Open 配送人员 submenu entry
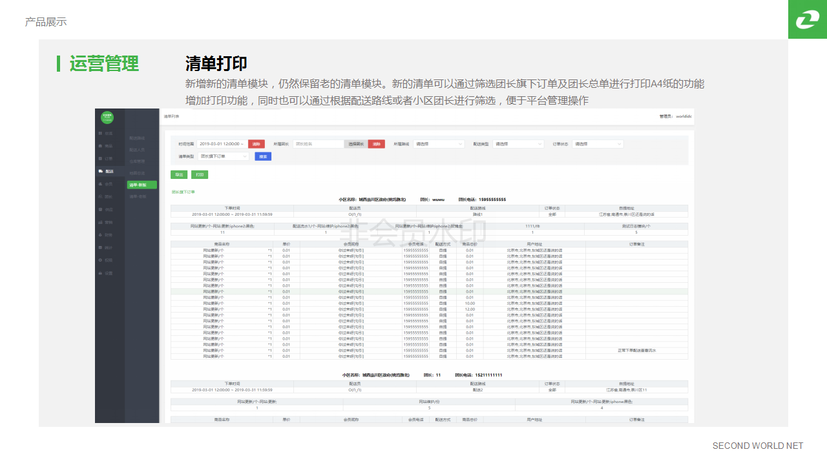827x465 pixels. [137, 150]
